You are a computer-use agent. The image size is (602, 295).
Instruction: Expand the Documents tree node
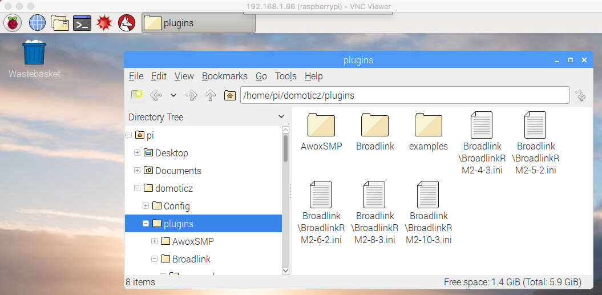(137, 171)
